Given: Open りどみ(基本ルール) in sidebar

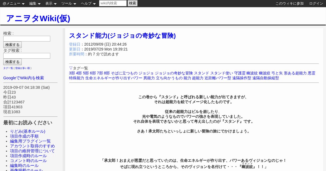Looking at the screenshot, I should (28, 131).
